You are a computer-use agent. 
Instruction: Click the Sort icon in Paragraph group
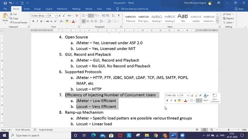point(113,15)
